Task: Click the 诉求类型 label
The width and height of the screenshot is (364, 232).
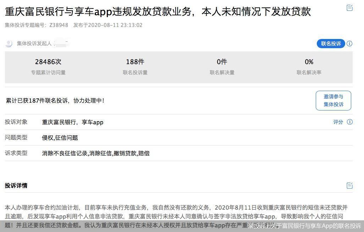Action: tap(16, 153)
